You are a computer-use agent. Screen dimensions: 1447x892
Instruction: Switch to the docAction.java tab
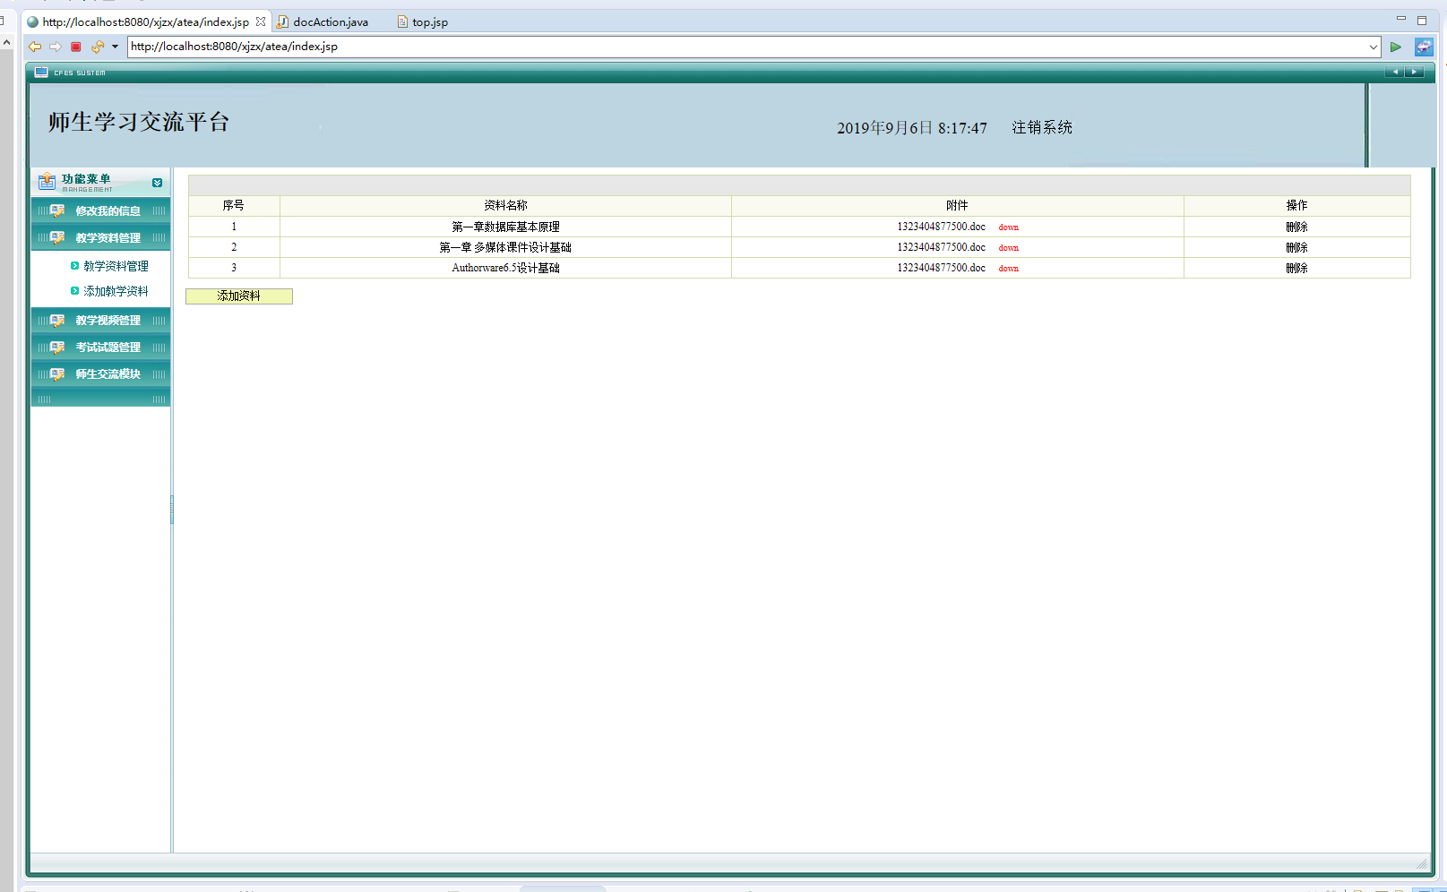tap(330, 21)
